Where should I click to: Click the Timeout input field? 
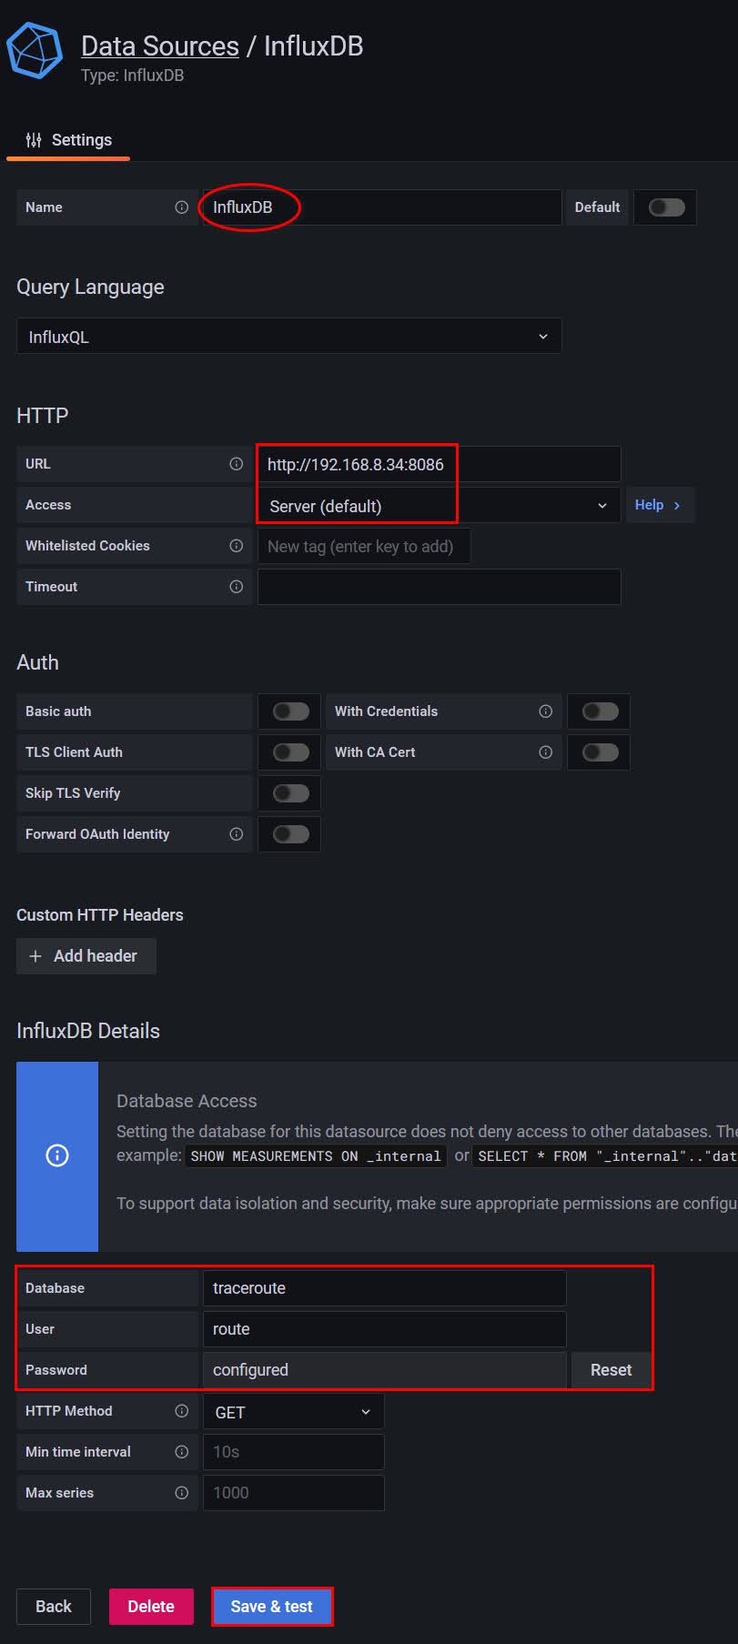pos(439,587)
